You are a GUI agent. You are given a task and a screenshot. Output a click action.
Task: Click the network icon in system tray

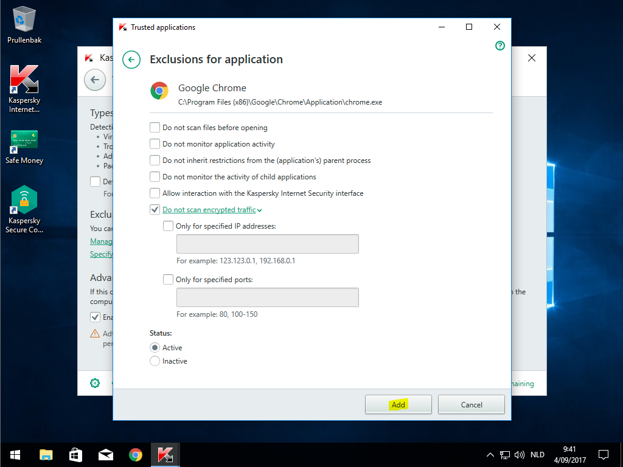(504, 455)
